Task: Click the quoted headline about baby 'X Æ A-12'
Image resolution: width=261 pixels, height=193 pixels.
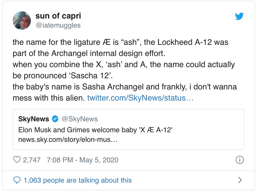Action: coord(95,130)
